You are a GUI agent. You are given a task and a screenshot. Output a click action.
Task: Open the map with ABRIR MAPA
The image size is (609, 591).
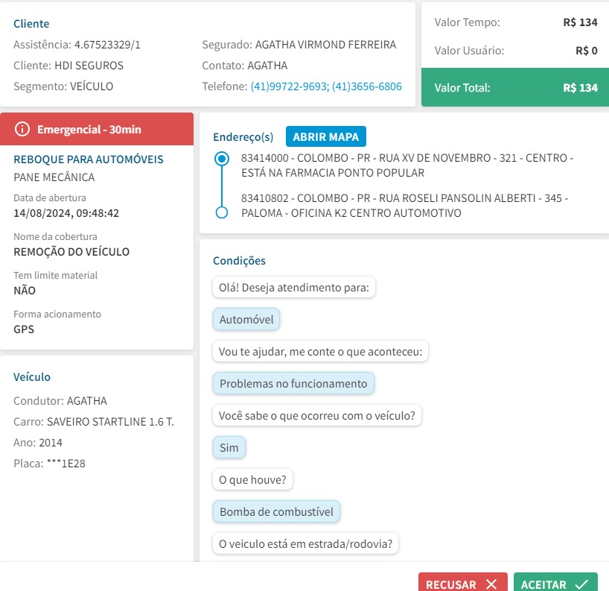click(x=325, y=137)
